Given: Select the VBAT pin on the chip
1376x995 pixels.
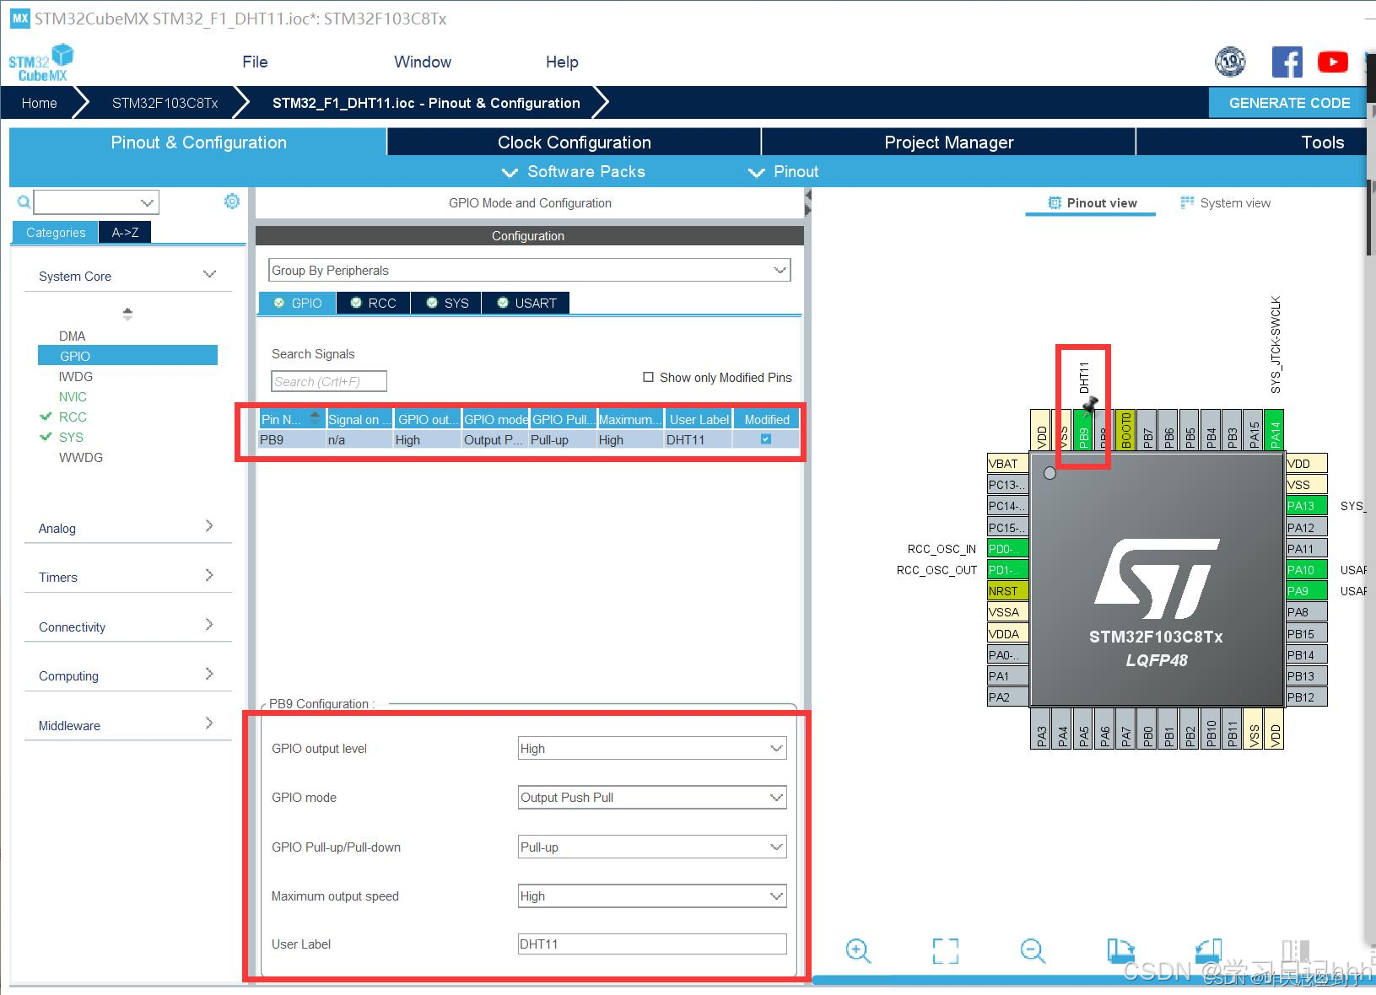Looking at the screenshot, I should 1008,463.
